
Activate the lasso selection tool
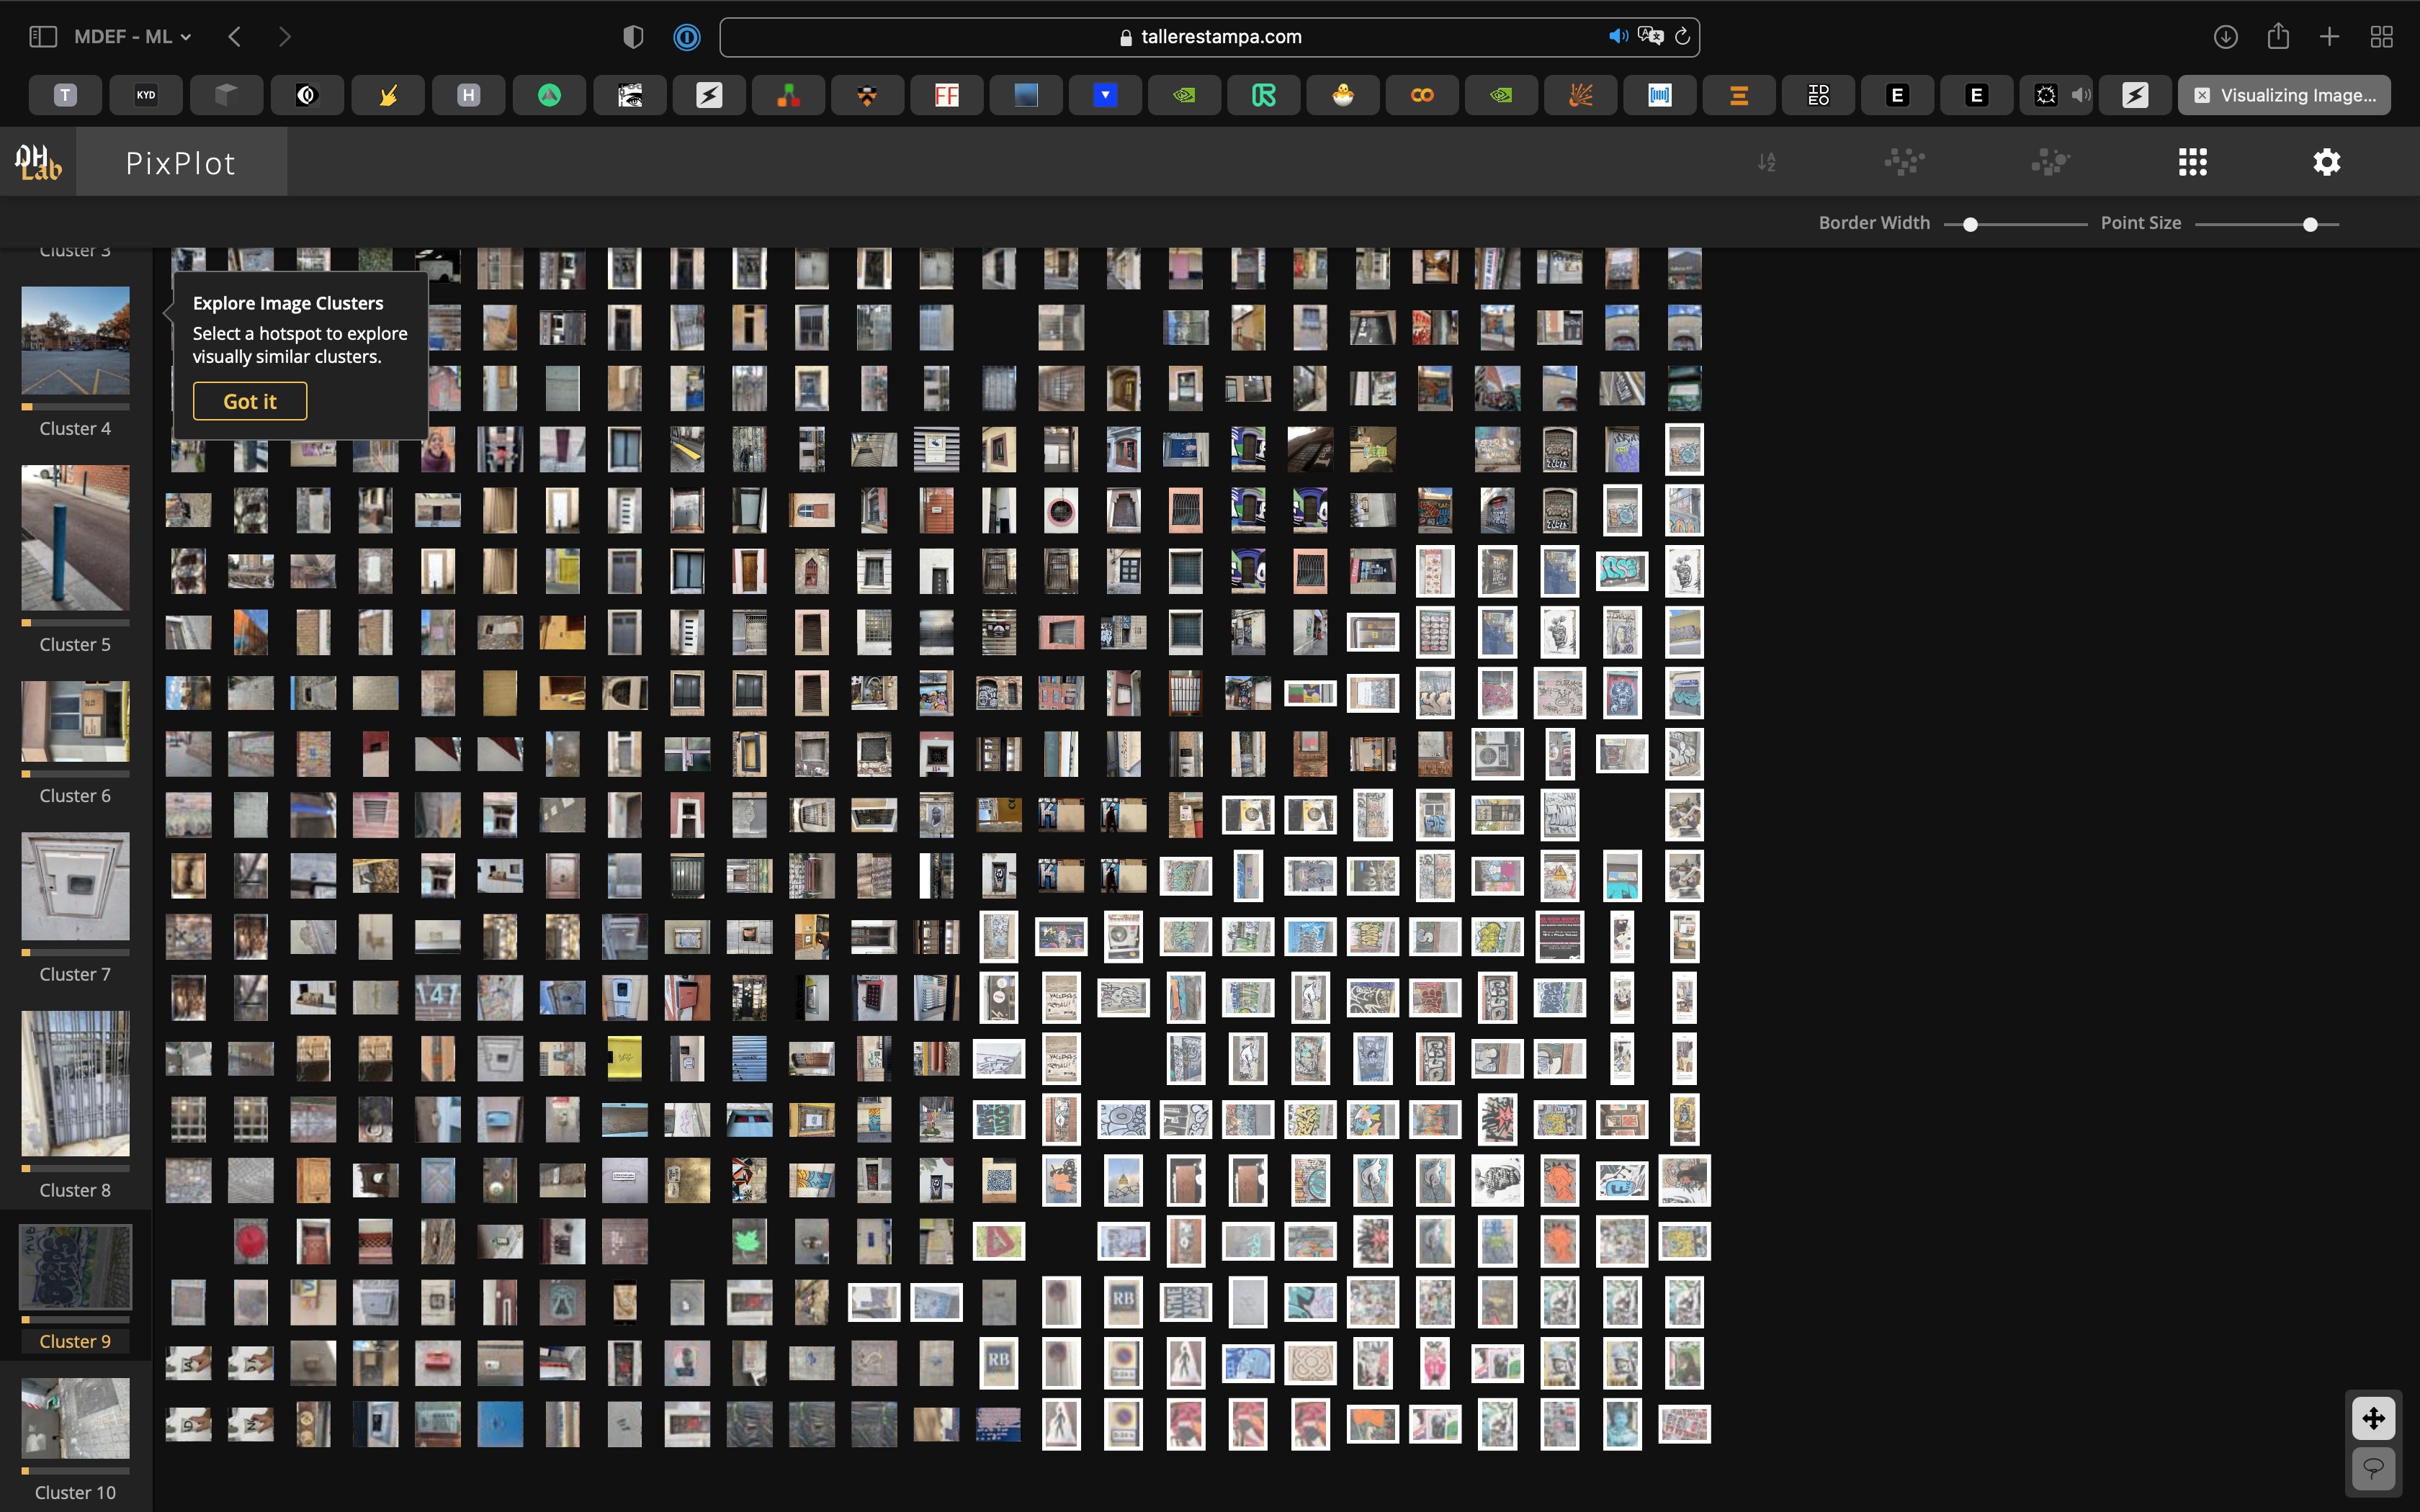[x=2373, y=1468]
